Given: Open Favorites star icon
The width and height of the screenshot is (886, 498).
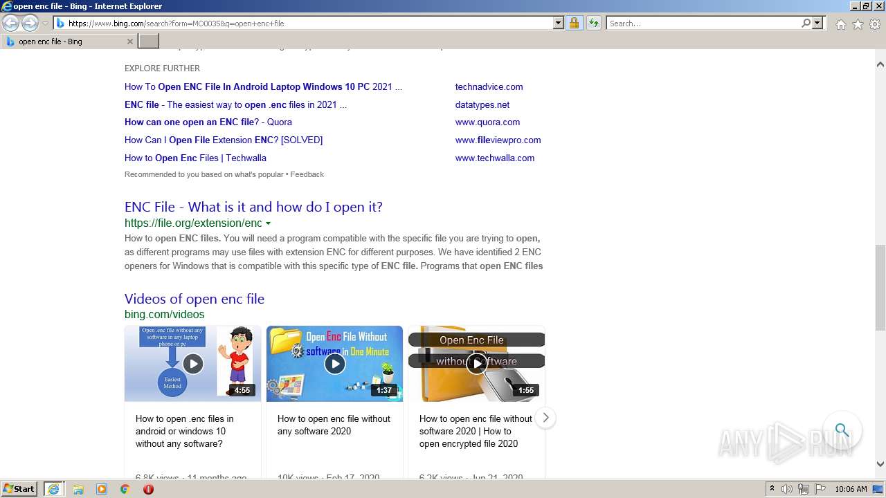Looking at the screenshot, I should (858, 24).
